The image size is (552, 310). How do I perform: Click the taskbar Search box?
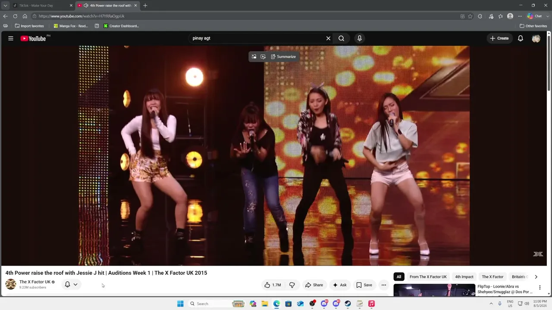217,304
